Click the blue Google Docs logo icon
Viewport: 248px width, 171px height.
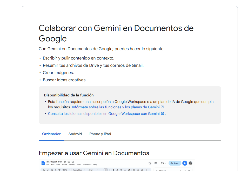pyautogui.click(x=43, y=163)
